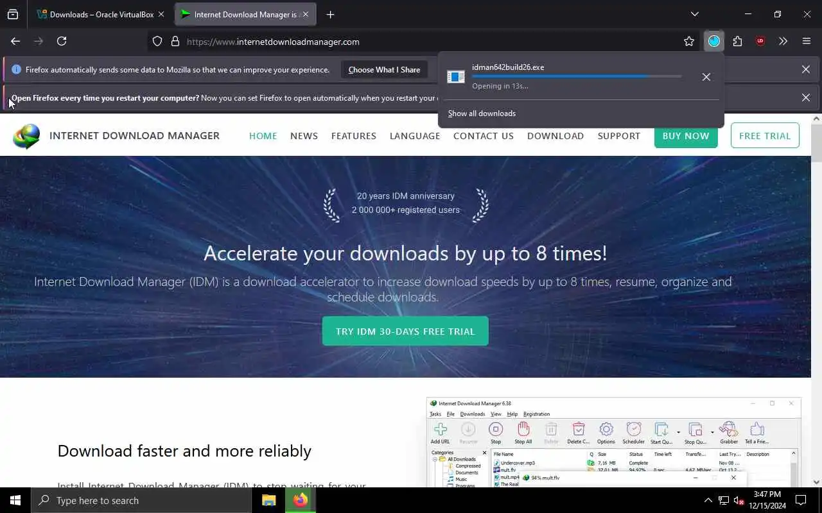The image size is (822, 513).
Task: Click TRY IDM 30-DAYS FREE TRIAL button
Action: tap(405, 332)
